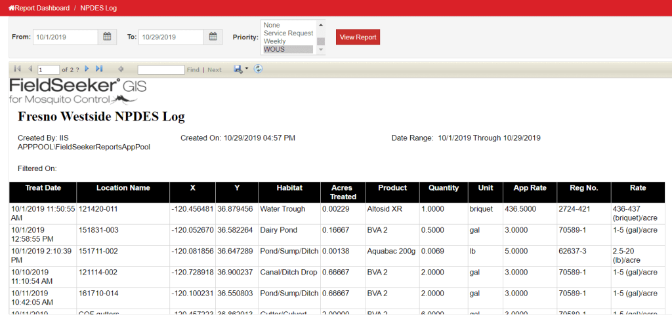Go to the next report page

[87, 69]
